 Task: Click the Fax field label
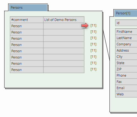coord(119,82)
